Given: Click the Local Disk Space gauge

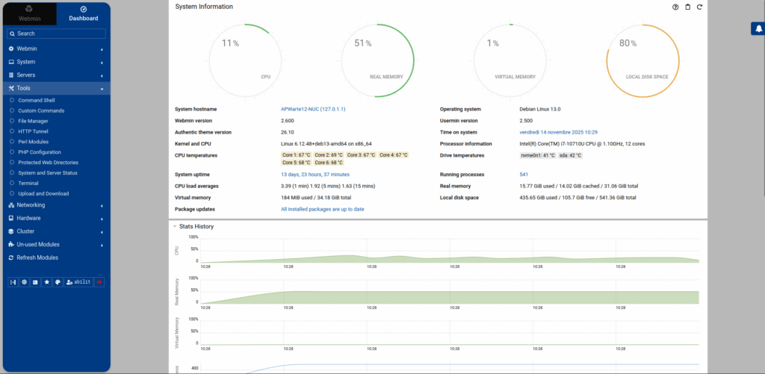Looking at the screenshot, I should pyautogui.click(x=642, y=60).
